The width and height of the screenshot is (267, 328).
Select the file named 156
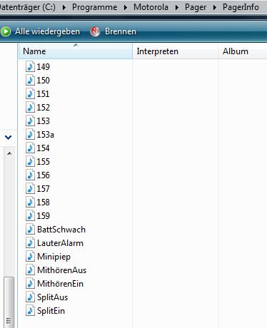click(x=43, y=175)
